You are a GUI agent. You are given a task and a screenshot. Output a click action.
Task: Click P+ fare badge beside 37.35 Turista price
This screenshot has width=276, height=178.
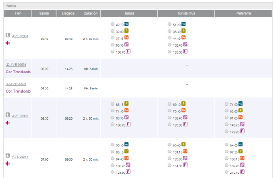(x=126, y=38)
